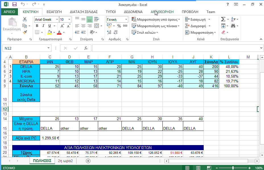Image resolution: width=264 pixels, height=170 pixels.
Task: Increase decimal places
Action: pos(109,32)
